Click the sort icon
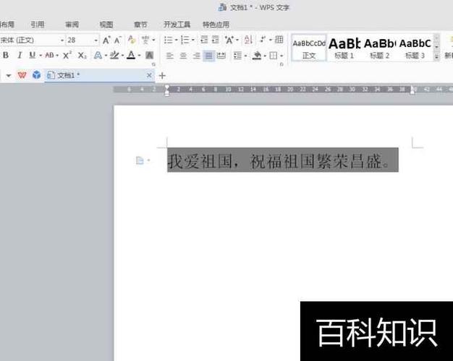The image size is (453, 361). pos(248,40)
